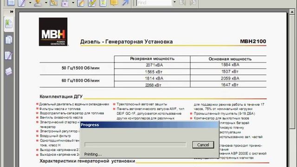Click the Secure padlock icon

pos(65,3)
